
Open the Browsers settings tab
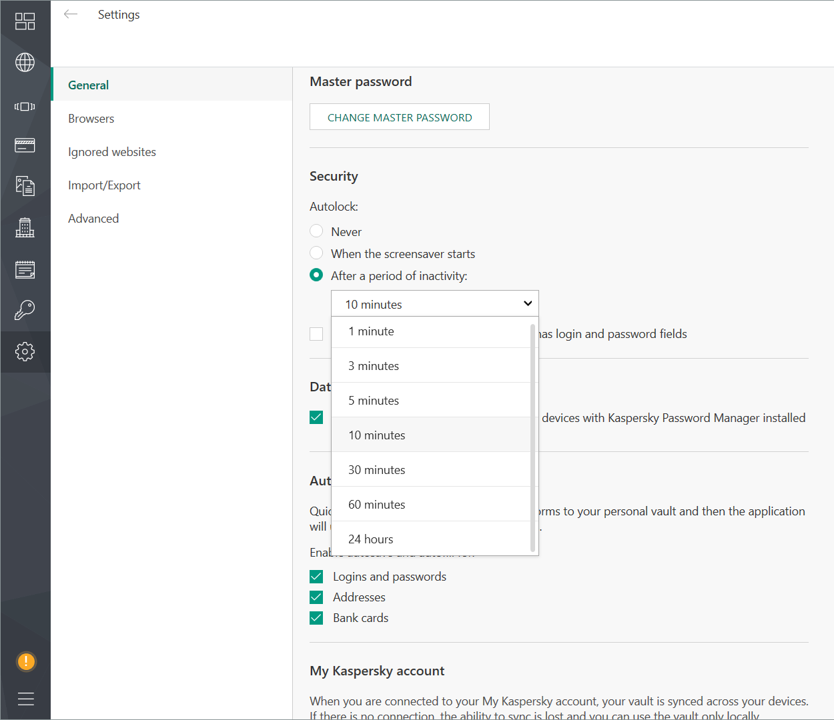171,119
